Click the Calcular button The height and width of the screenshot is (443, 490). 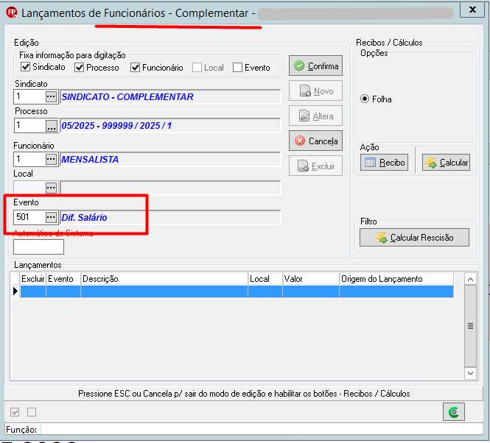(x=446, y=163)
